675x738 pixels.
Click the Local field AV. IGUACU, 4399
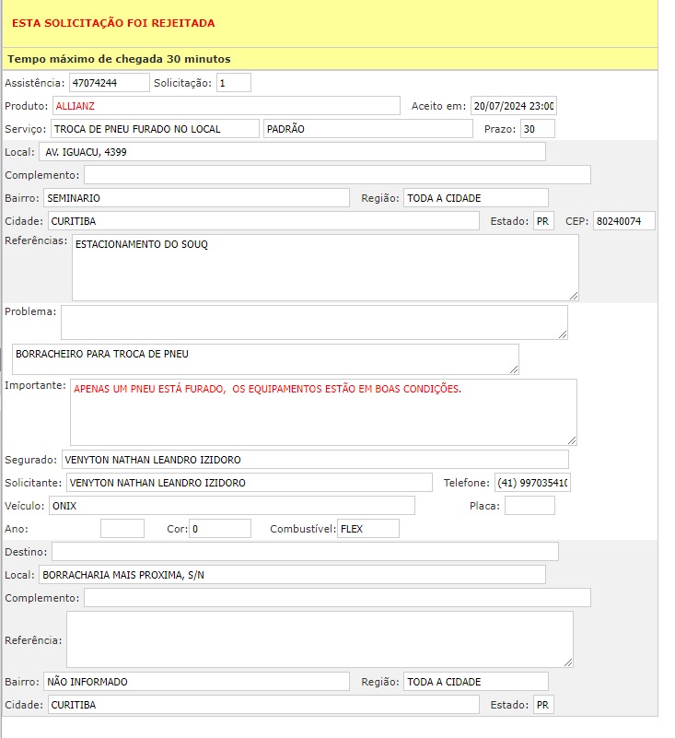click(292, 152)
